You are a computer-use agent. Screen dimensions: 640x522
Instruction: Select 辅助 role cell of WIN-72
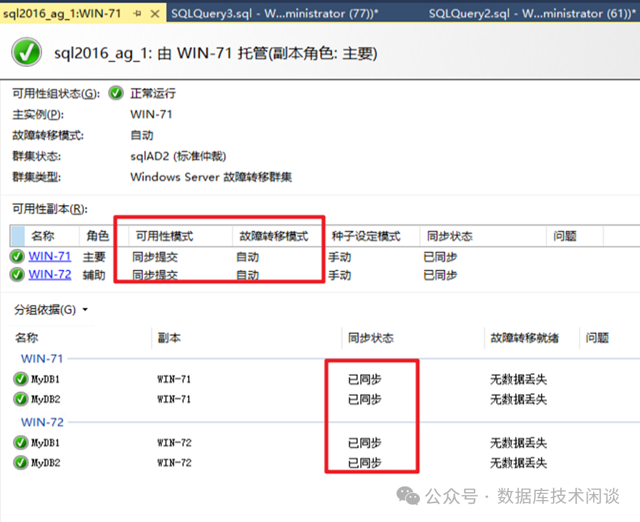coord(94,275)
